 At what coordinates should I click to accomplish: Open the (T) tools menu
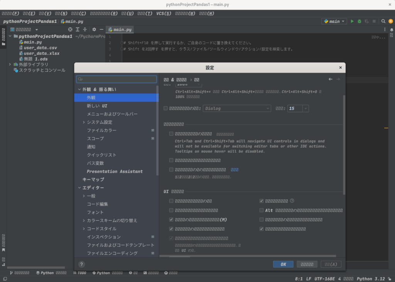[x=145, y=14]
